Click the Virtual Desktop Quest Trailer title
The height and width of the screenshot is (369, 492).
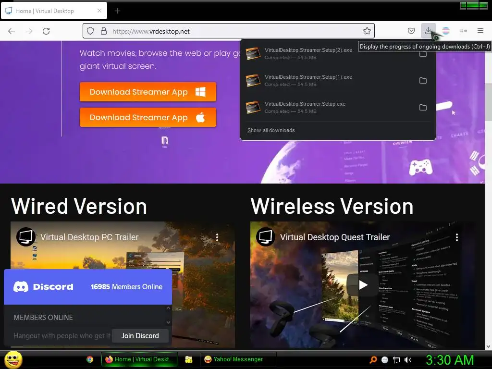click(335, 237)
